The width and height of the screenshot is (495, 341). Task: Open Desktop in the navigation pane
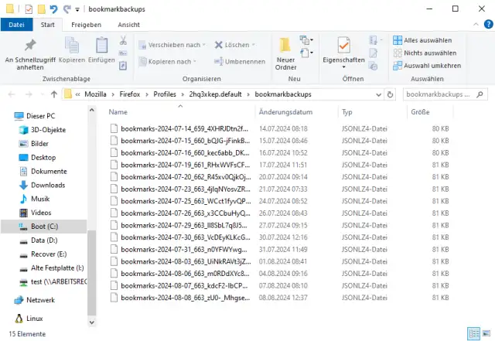pyautogui.click(x=37, y=158)
